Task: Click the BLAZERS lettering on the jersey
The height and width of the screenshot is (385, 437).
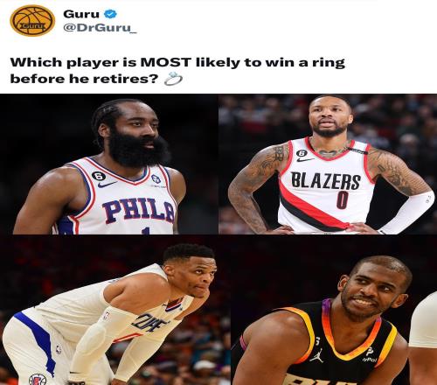Action: tap(326, 181)
